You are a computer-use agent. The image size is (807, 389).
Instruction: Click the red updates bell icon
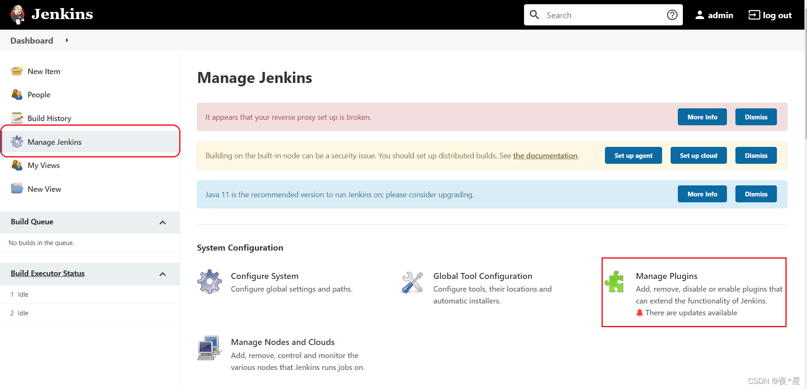tap(640, 313)
